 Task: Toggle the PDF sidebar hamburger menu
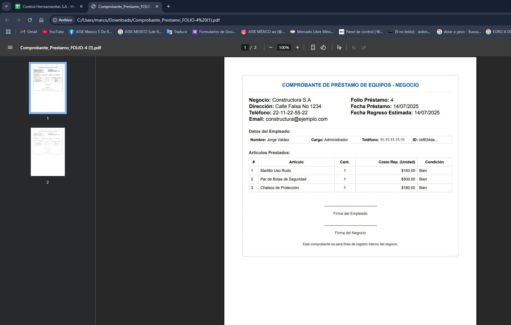(x=10, y=47)
